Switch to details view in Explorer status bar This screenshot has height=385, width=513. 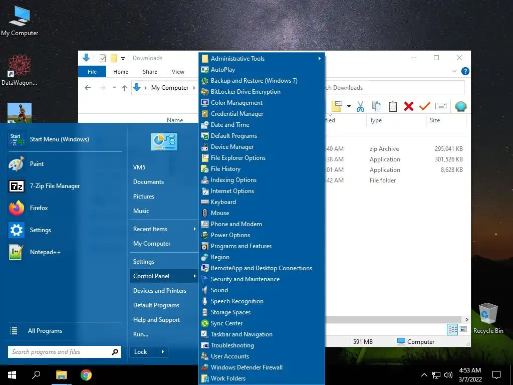coord(452,329)
